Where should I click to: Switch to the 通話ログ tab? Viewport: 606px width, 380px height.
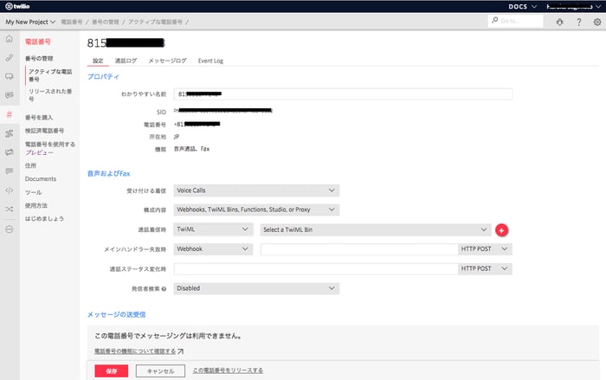(126, 61)
